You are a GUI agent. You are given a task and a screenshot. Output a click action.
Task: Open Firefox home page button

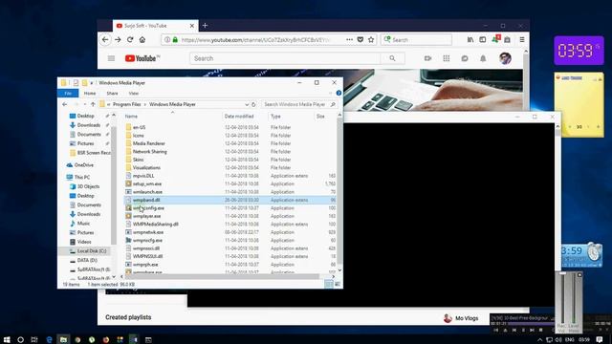(x=142, y=40)
